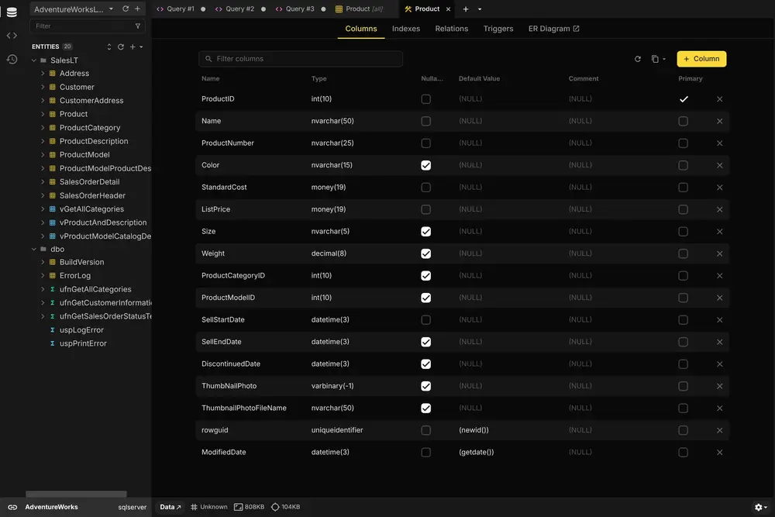Click the Filter columns search field
The width and height of the screenshot is (775, 517).
click(301, 59)
